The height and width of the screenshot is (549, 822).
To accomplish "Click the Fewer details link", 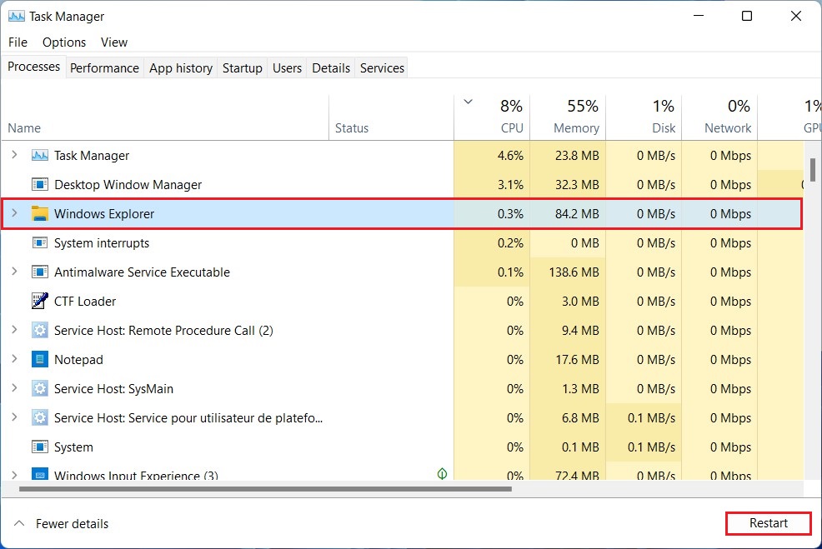I will tap(72, 524).
